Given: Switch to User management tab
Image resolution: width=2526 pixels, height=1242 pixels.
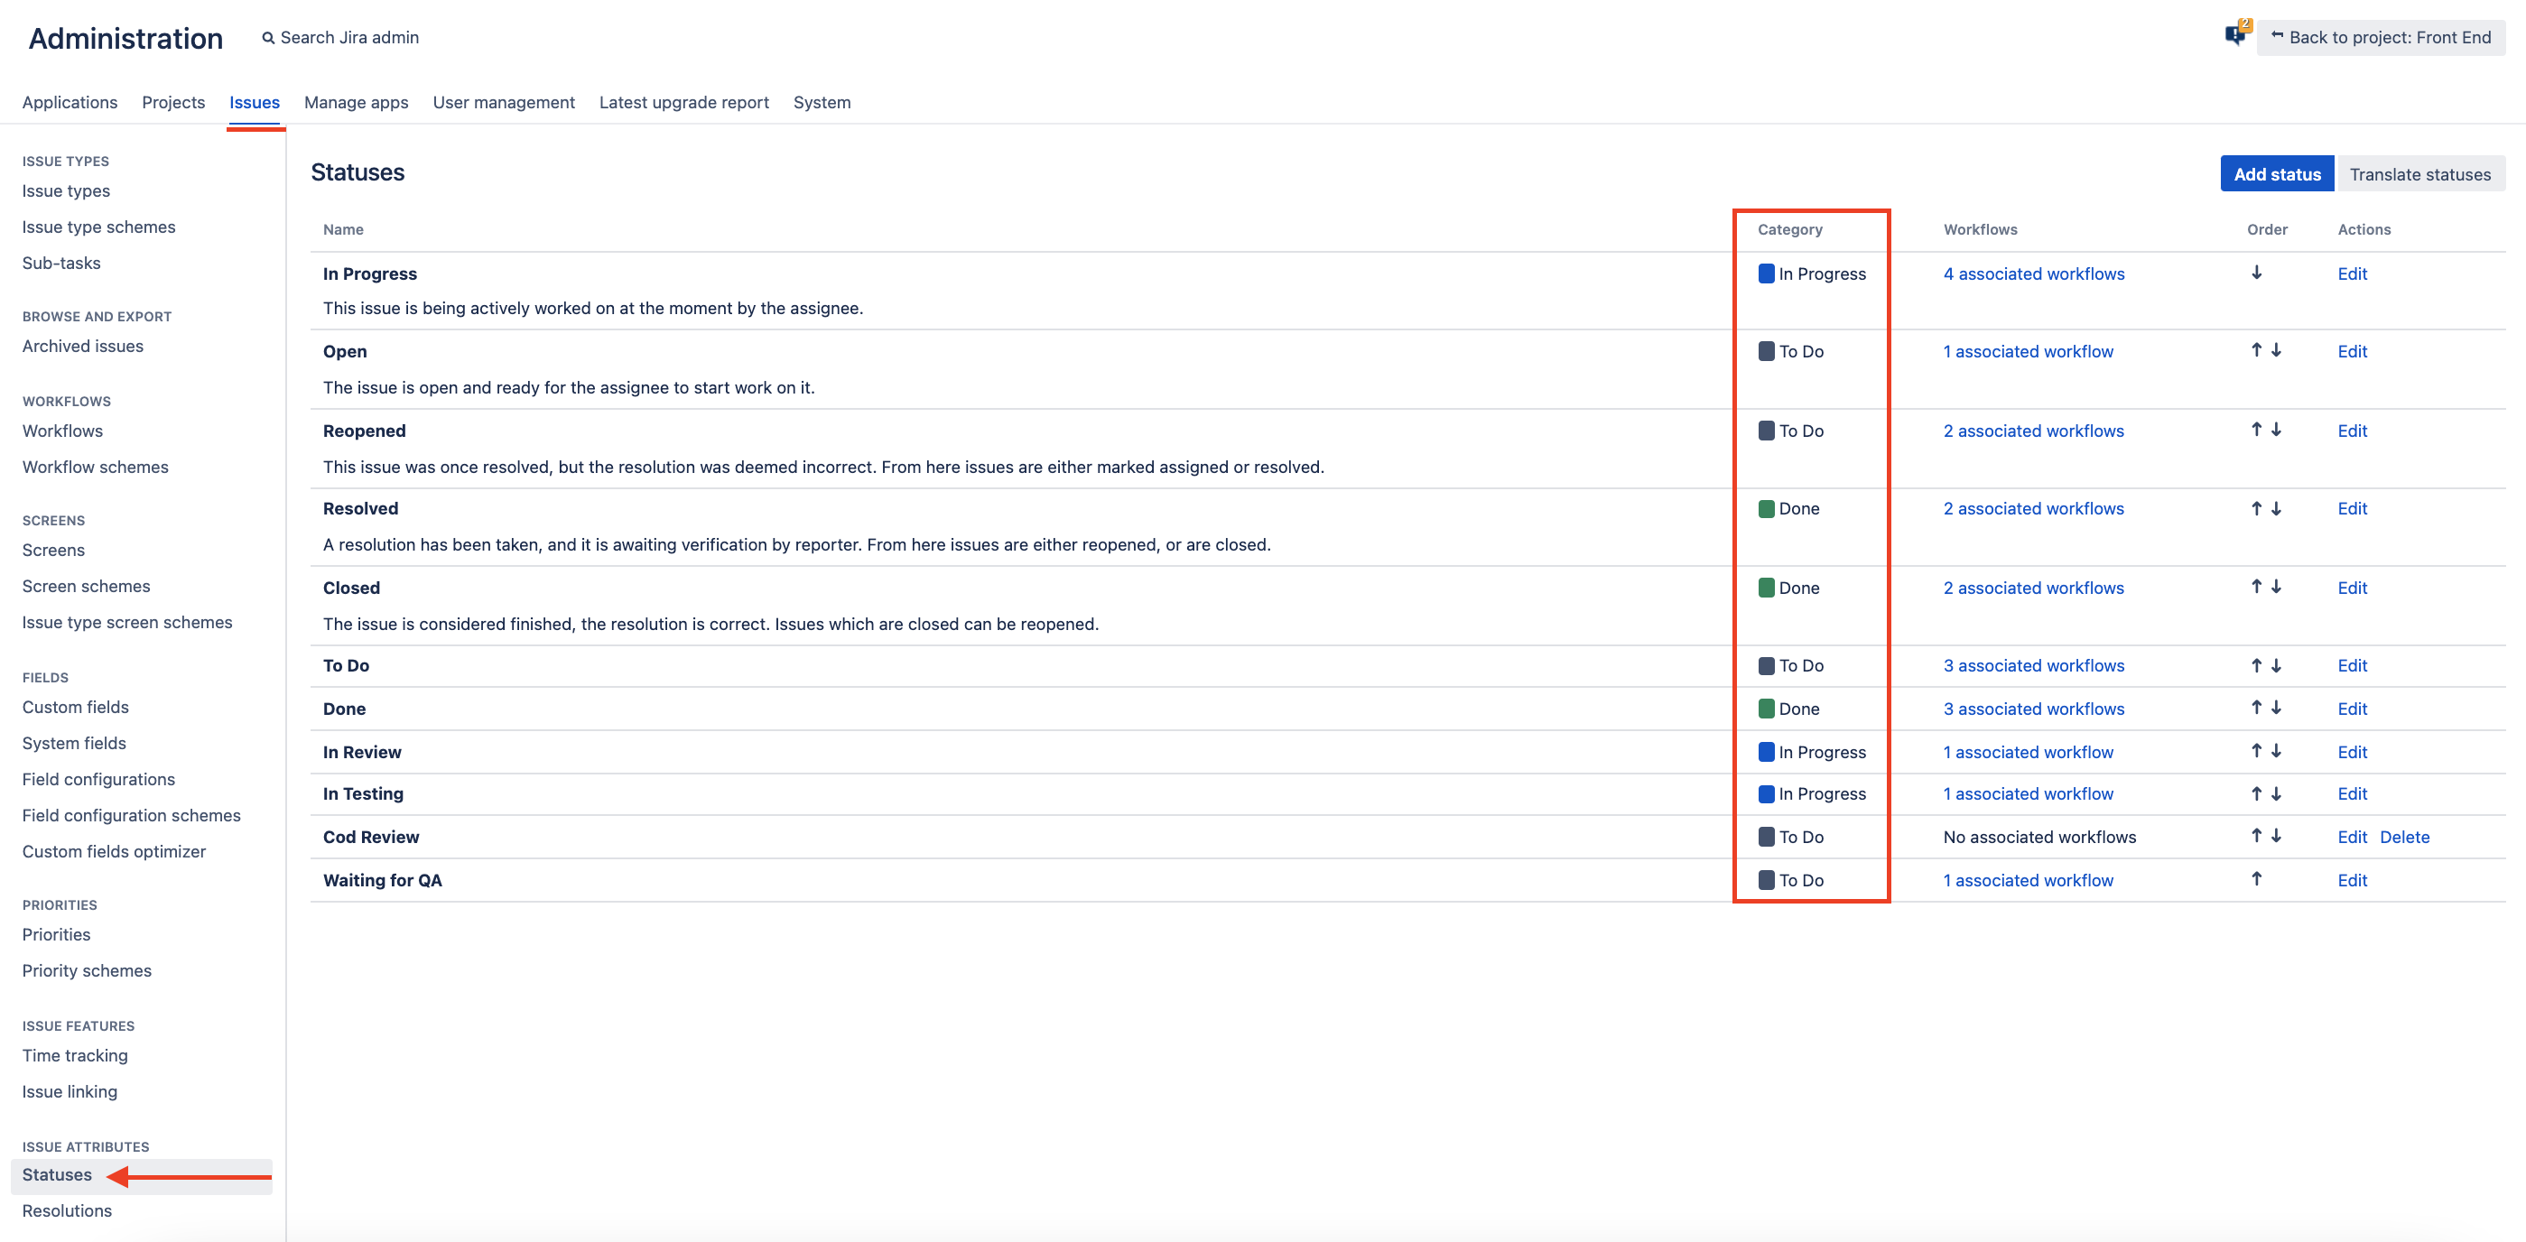Looking at the screenshot, I should pyautogui.click(x=503, y=102).
